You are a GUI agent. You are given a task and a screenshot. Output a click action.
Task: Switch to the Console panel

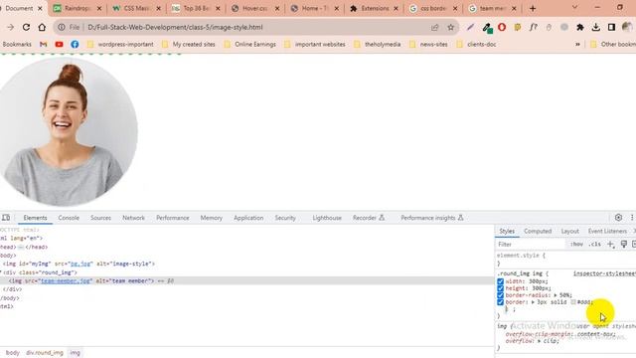tap(69, 218)
